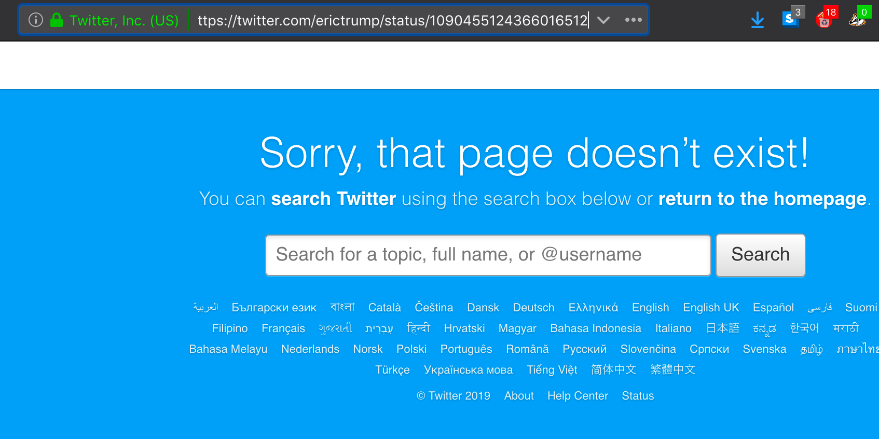The image size is (879, 439).
Task: Follow the 'search Twitter' link
Action: click(x=334, y=199)
